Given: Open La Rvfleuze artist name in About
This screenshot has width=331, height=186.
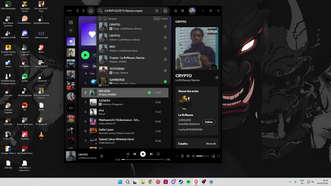Looking at the screenshot, I should 186,115.
